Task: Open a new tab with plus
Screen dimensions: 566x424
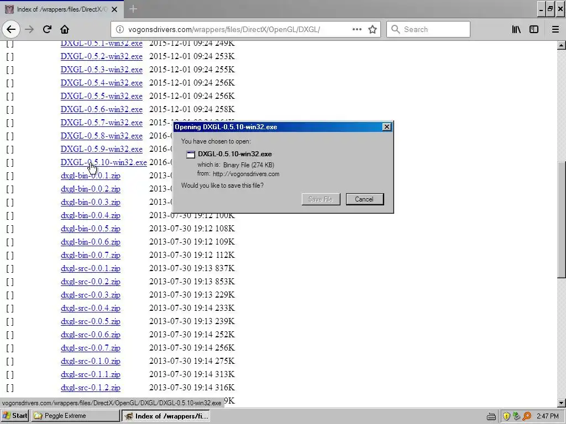Action: click(x=133, y=9)
